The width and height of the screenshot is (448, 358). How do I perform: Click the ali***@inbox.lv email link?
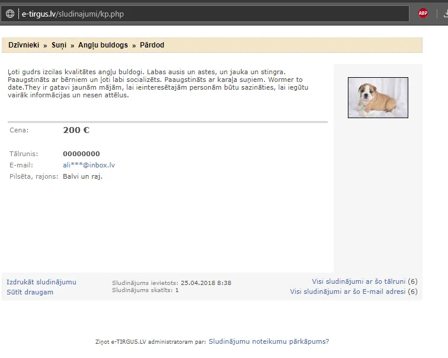(x=89, y=165)
